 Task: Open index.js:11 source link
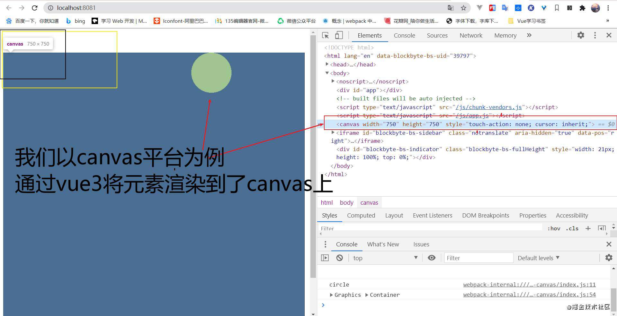click(x=529, y=285)
